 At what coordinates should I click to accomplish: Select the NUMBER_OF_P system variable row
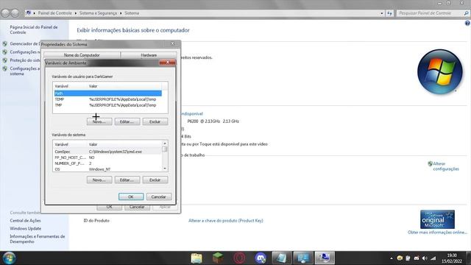click(x=107, y=163)
